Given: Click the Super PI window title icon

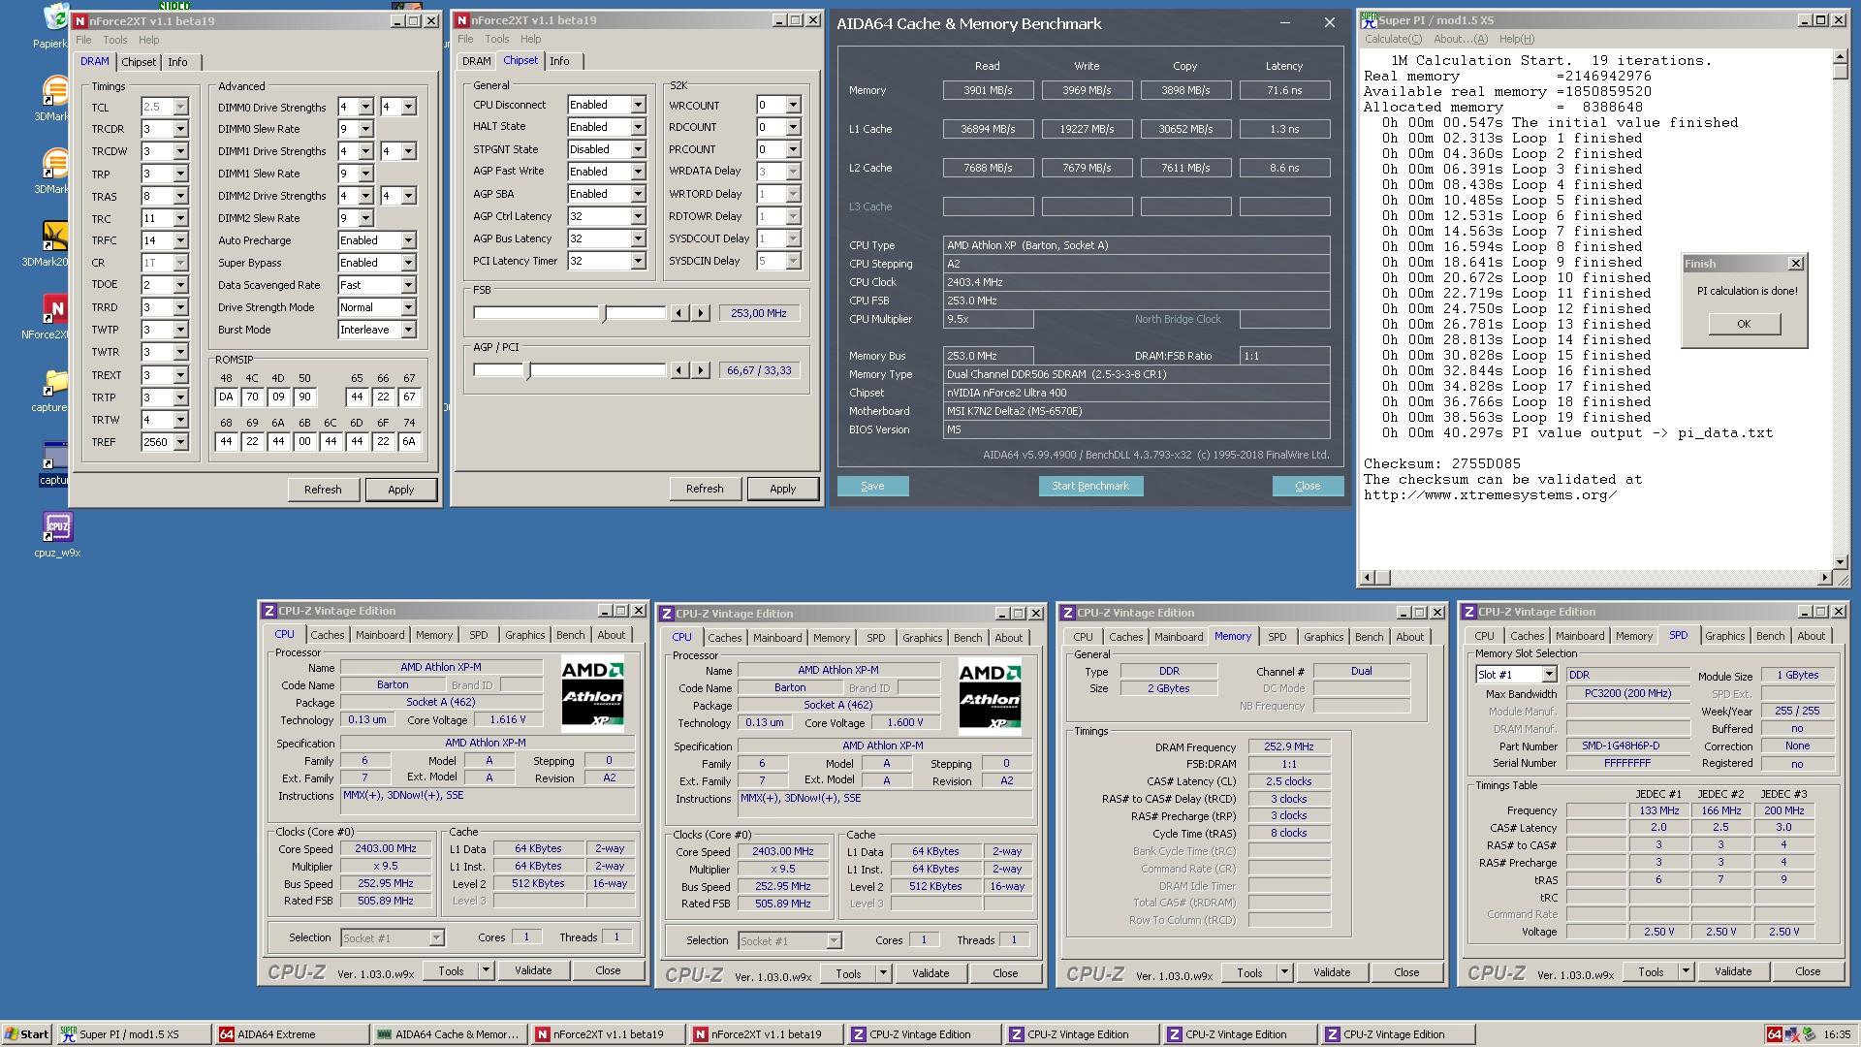Looking at the screenshot, I should click(x=1369, y=20).
